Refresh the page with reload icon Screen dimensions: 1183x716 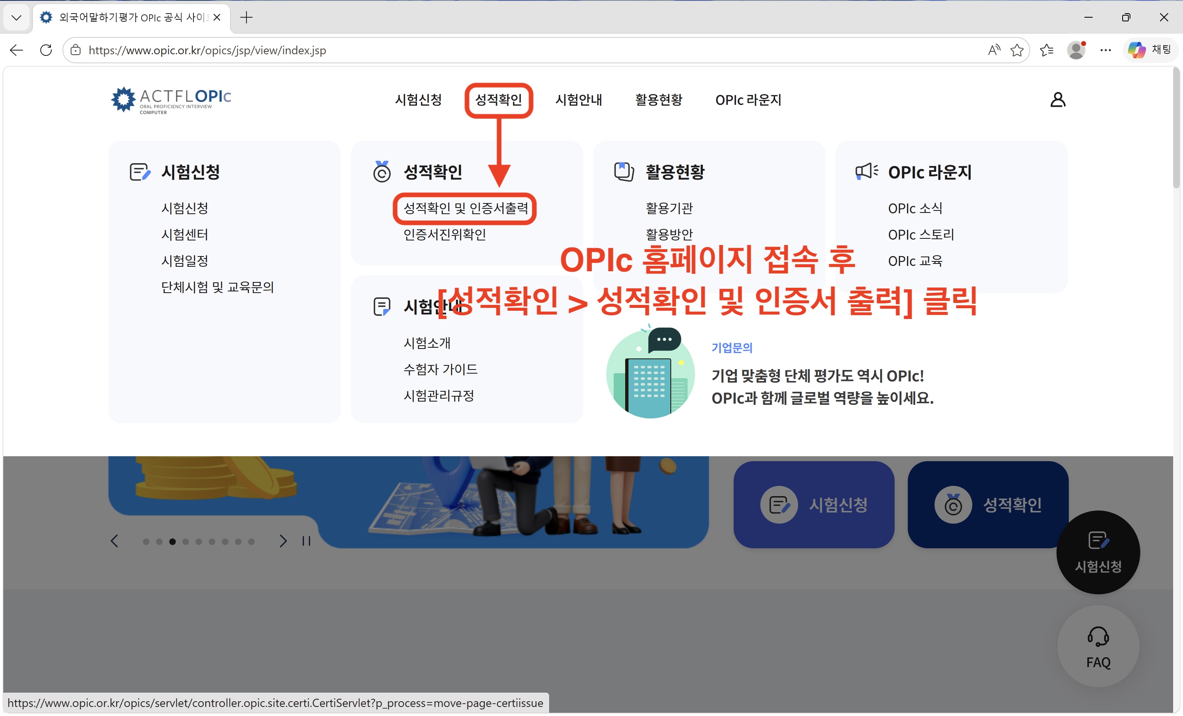[x=46, y=50]
